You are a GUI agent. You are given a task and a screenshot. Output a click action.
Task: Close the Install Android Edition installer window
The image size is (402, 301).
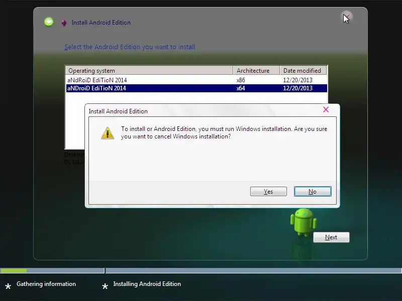pyautogui.click(x=347, y=17)
